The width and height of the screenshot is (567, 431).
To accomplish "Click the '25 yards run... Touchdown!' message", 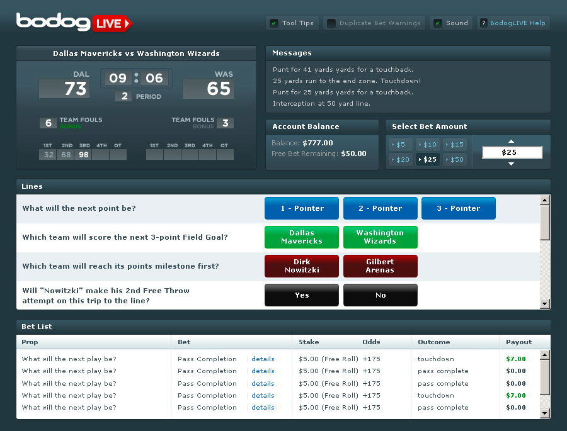I will pos(346,81).
